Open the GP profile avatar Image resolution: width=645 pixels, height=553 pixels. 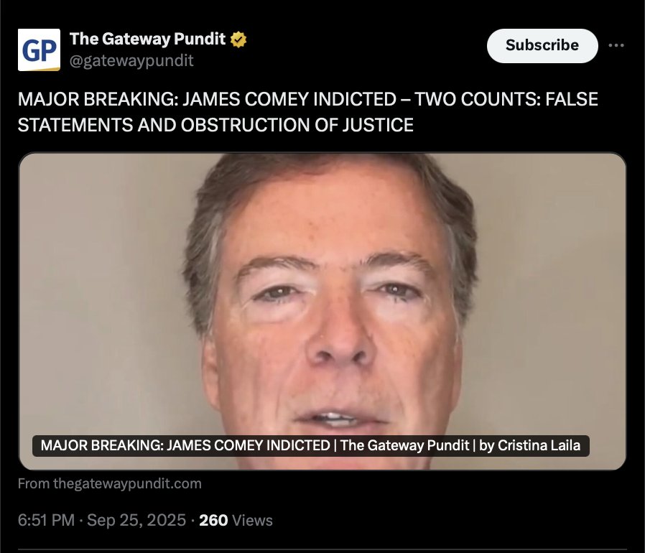coord(39,50)
